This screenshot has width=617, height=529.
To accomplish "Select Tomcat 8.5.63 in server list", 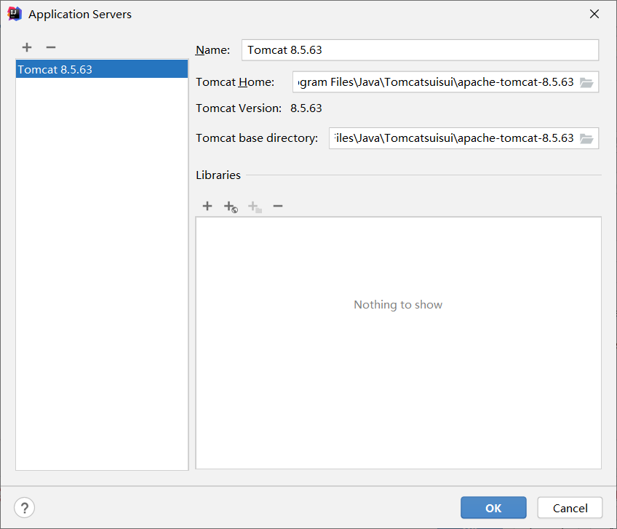I will pos(102,69).
